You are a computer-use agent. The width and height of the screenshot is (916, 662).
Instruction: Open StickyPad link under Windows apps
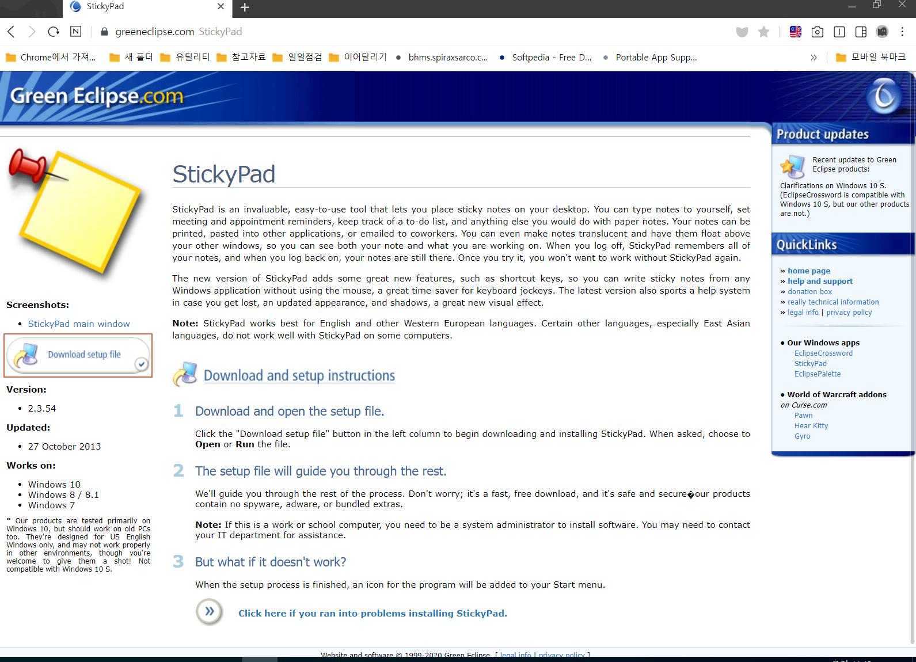(x=810, y=363)
